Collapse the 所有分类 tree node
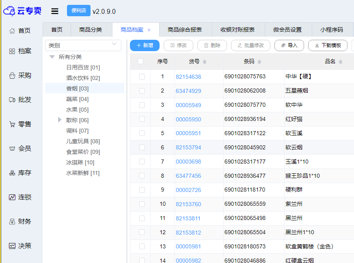The width and height of the screenshot is (354, 263). [x=52, y=57]
